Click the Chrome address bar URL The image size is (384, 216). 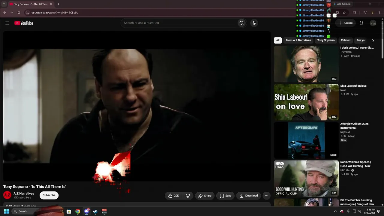click(55, 13)
